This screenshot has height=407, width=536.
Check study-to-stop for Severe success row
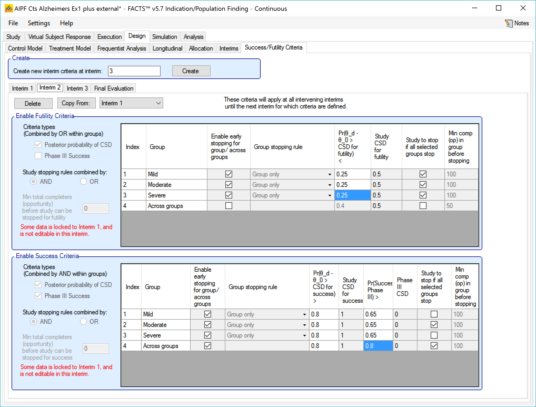[434, 335]
